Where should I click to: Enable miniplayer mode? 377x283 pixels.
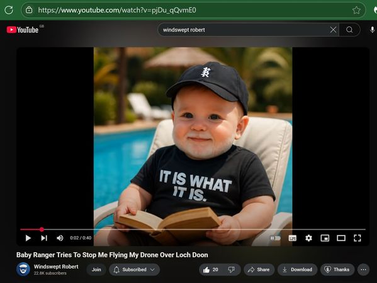[x=325, y=238]
